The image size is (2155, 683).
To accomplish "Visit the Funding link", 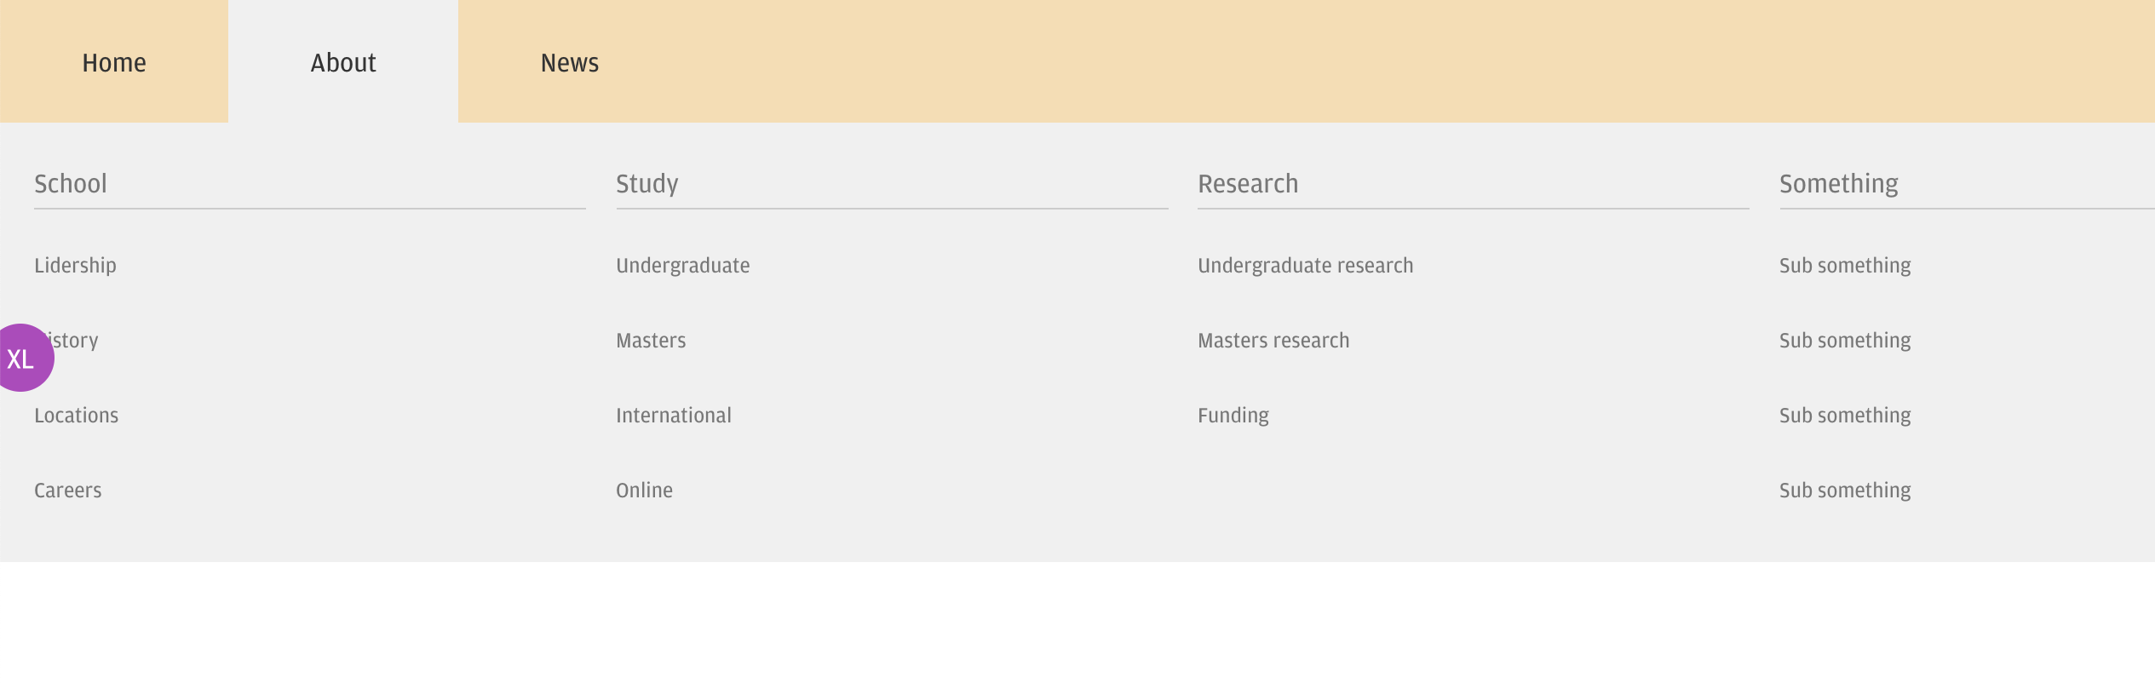I will pyautogui.click(x=1233, y=416).
